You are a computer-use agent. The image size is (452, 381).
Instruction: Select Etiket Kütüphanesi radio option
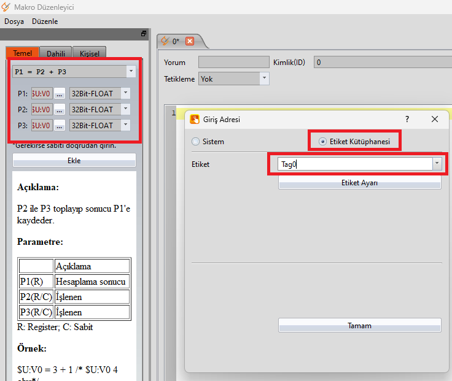point(323,142)
